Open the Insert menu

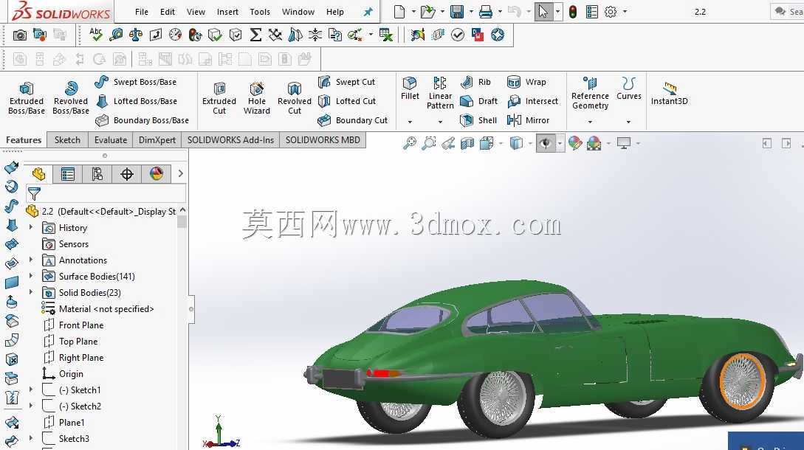[227, 12]
